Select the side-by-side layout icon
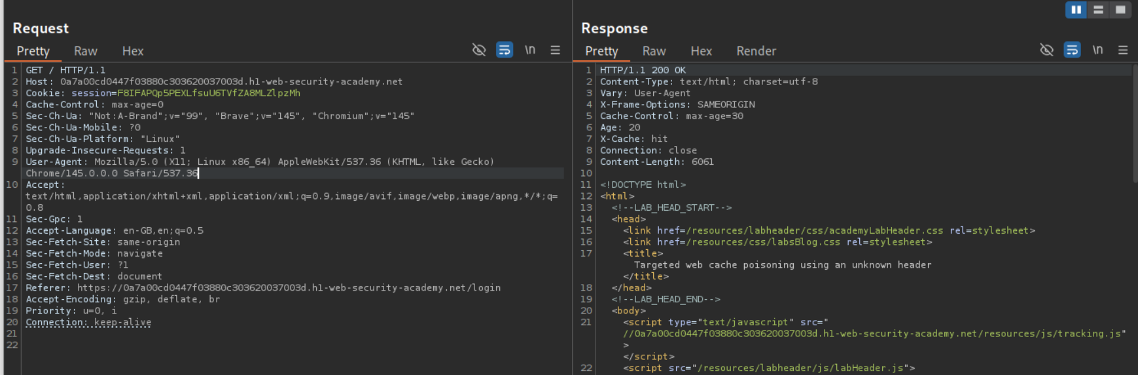The height and width of the screenshot is (375, 1138). [x=1076, y=10]
